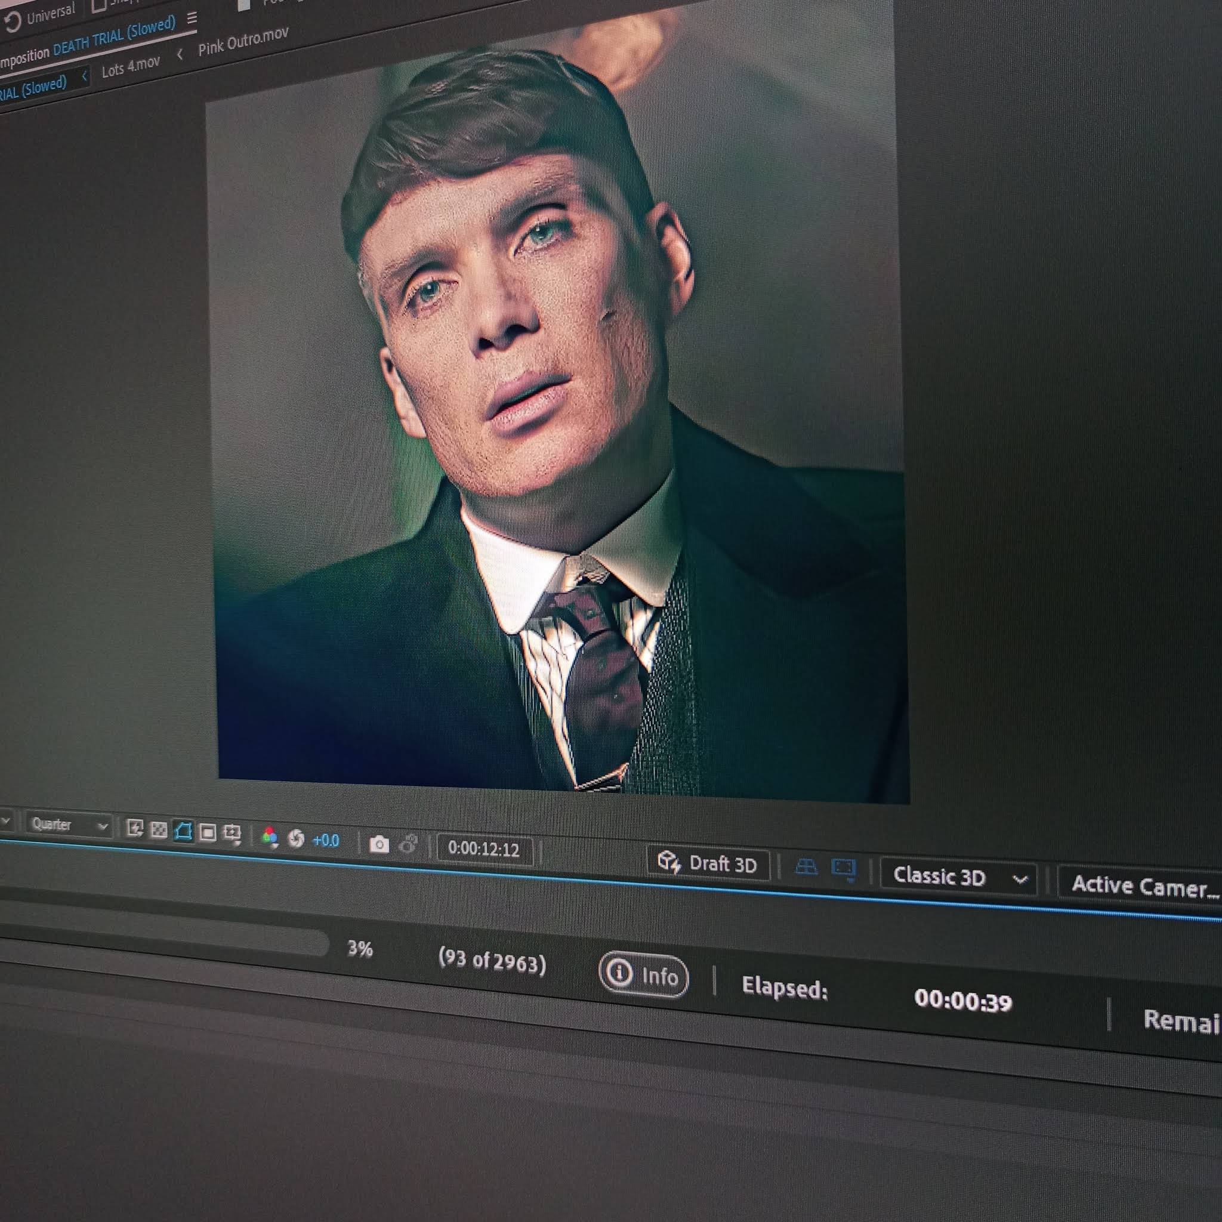
Task: Toggle the transparency grid icon
Action: [159, 830]
